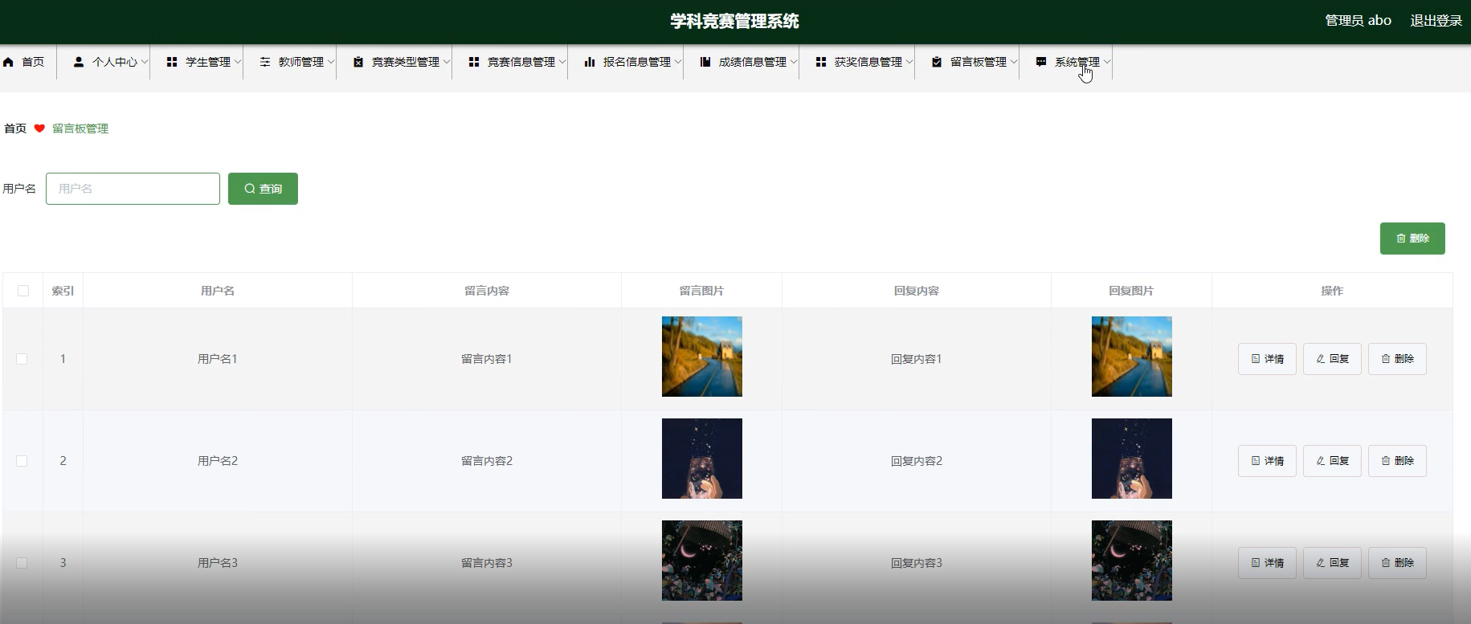Click the reply pencil icon in the 用户名3 row
Image resolution: width=1471 pixels, height=624 pixels.
click(1321, 563)
